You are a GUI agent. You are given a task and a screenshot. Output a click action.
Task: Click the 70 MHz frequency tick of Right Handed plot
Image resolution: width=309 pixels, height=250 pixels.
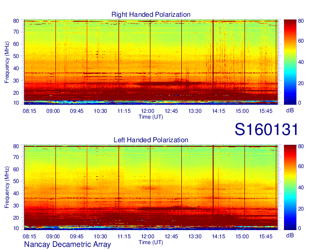16,32
